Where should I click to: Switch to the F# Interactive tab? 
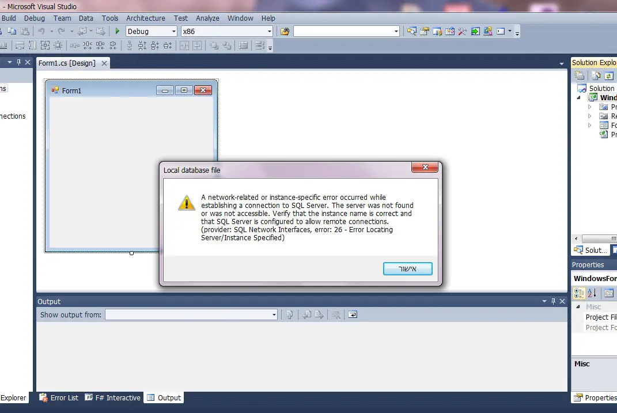[113, 397]
